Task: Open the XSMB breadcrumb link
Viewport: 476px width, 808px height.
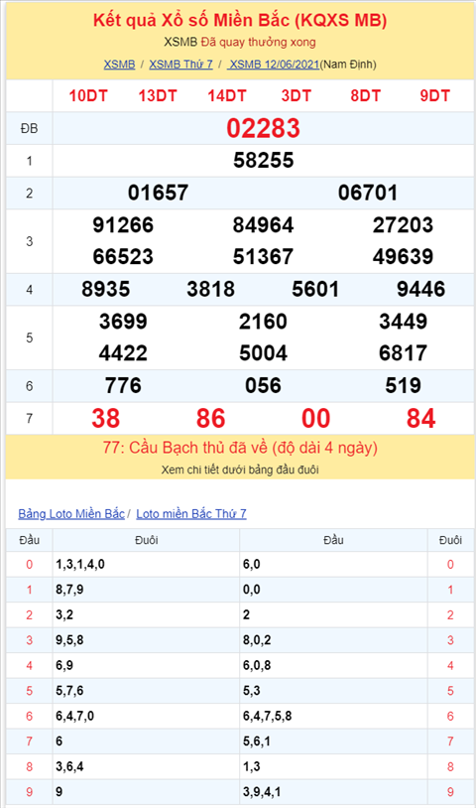Action: point(119,65)
